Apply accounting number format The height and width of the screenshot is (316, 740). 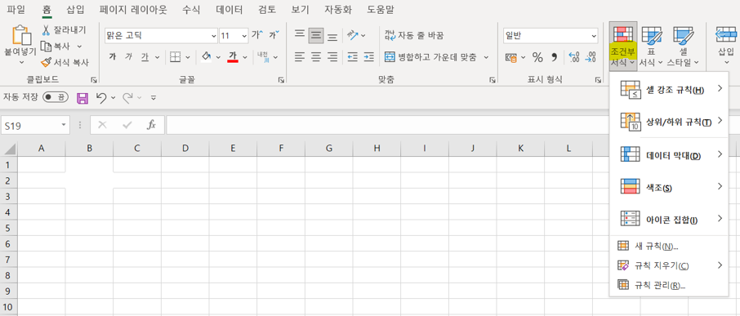click(x=510, y=57)
